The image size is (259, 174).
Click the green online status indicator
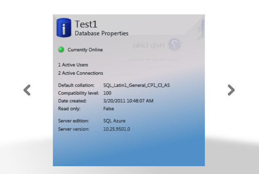pos(61,50)
